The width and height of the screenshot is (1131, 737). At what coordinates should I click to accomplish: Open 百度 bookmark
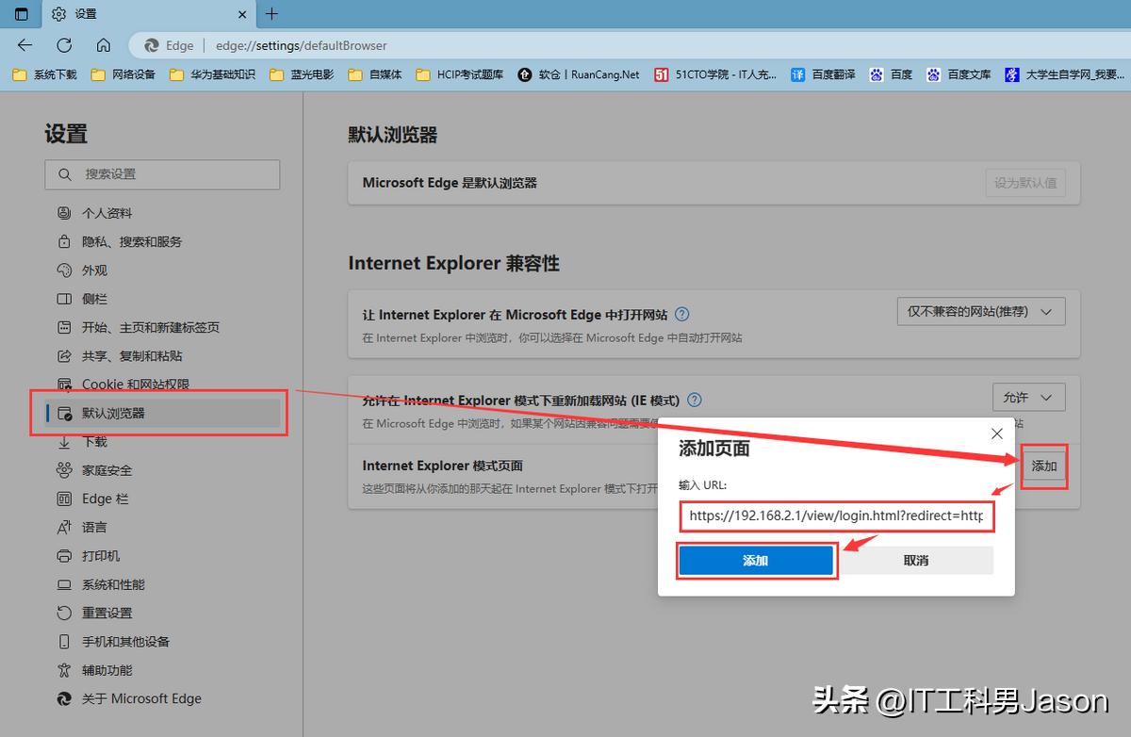pyautogui.click(x=892, y=74)
